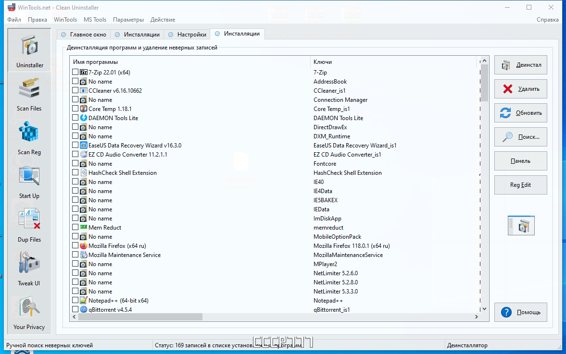Image resolution: width=566 pixels, height=354 pixels.
Task: Click the horizontal scrollbar left arrow
Action: point(75,317)
